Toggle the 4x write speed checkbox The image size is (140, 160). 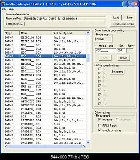click(x=99, y=78)
